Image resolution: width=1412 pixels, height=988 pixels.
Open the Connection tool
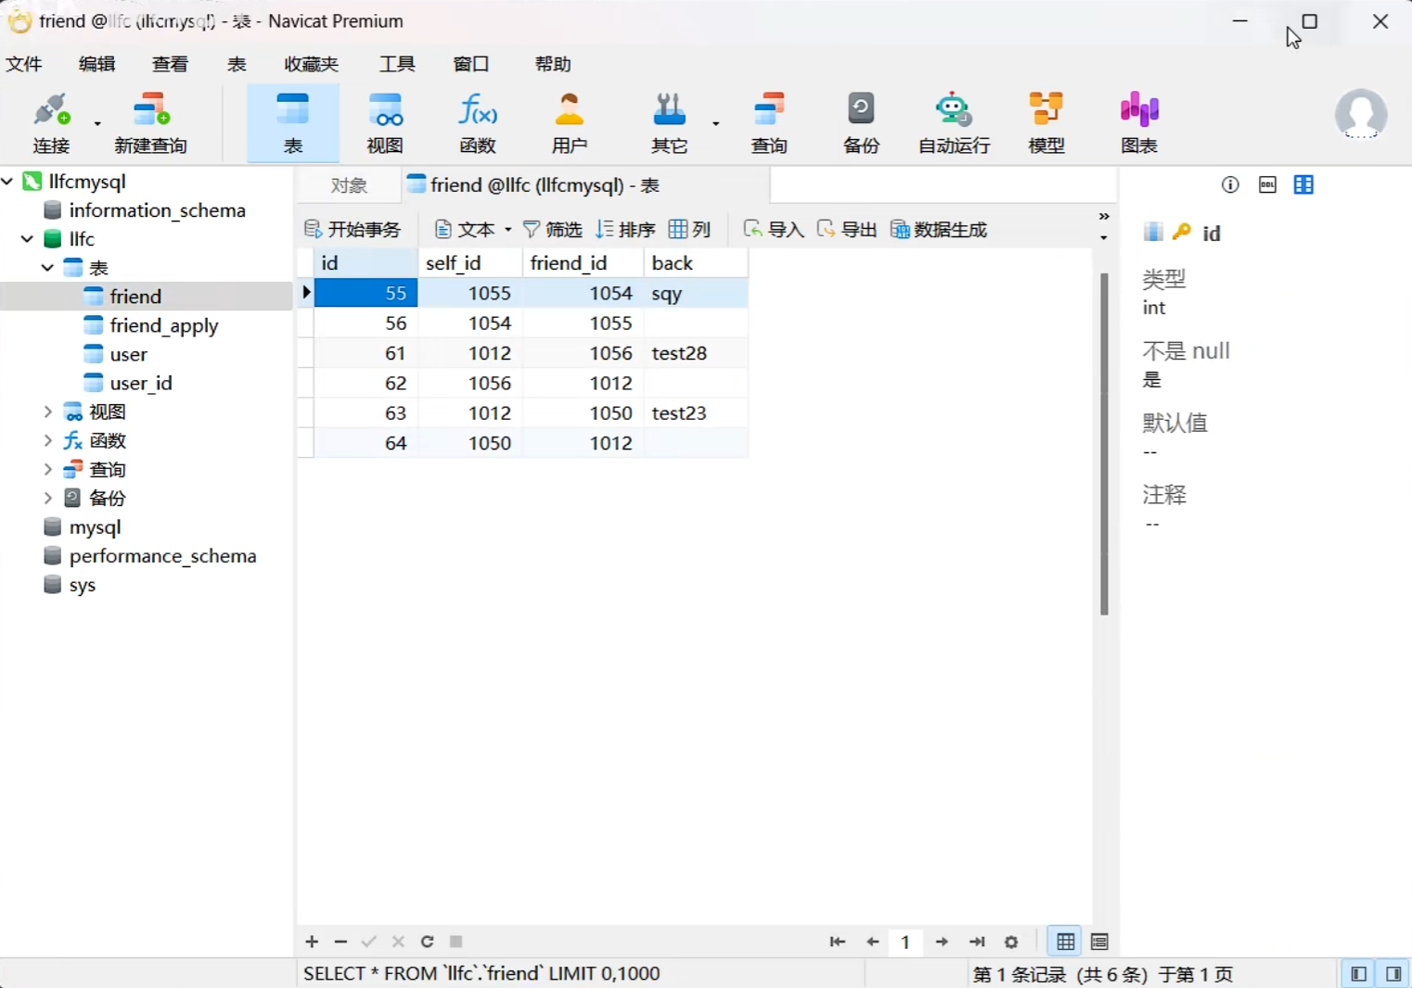[52, 122]
